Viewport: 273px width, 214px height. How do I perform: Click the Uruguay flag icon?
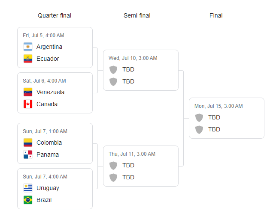(x=28, y=188)
